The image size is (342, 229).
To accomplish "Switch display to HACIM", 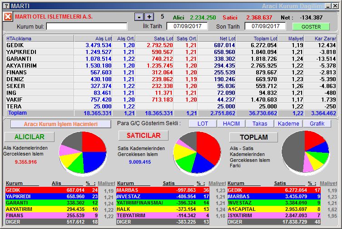I will 231,124.
